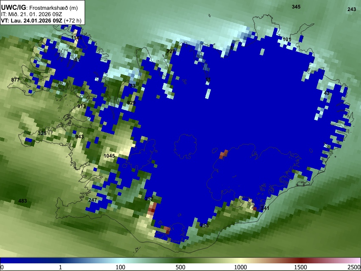Pick the map value 829
The width and height of the screenshot is (361, 271).
point(131,103)
